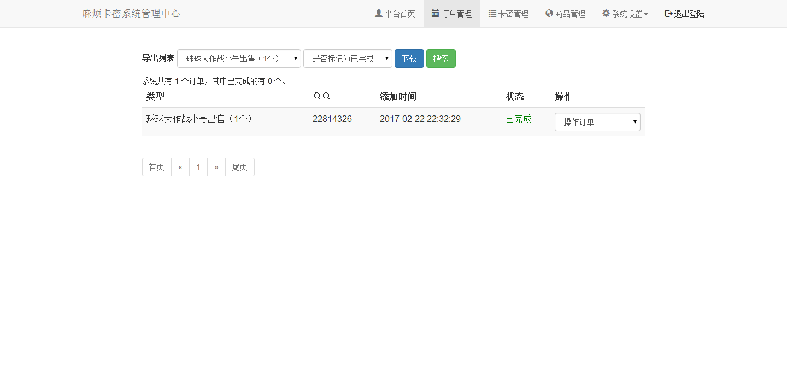Screen dimensions: 787x389
Task: Click the green 搜索 button
Action: tap(441, 59)
